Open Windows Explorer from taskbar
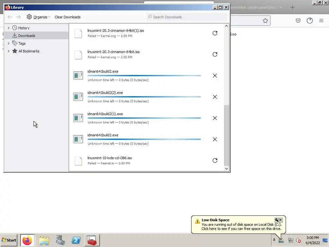Viewport: 329px width, 247px height. [44, 240]
